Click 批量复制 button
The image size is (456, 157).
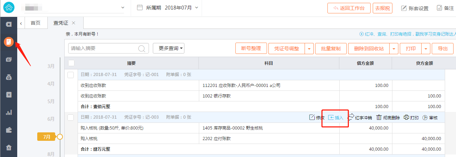pyautogui.click(x=331, y=49)
